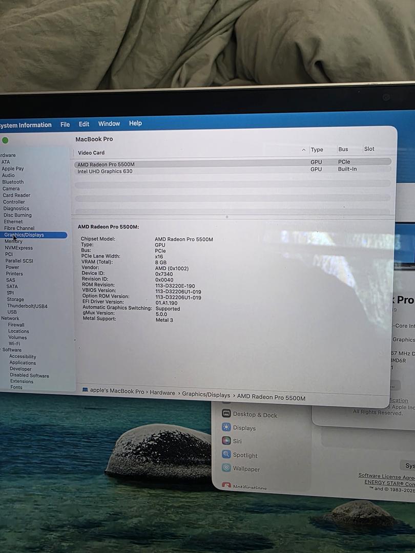Click the Displays icon in System Settings
The height and width of the screenshot is (553, 415).
coord(226,427)
